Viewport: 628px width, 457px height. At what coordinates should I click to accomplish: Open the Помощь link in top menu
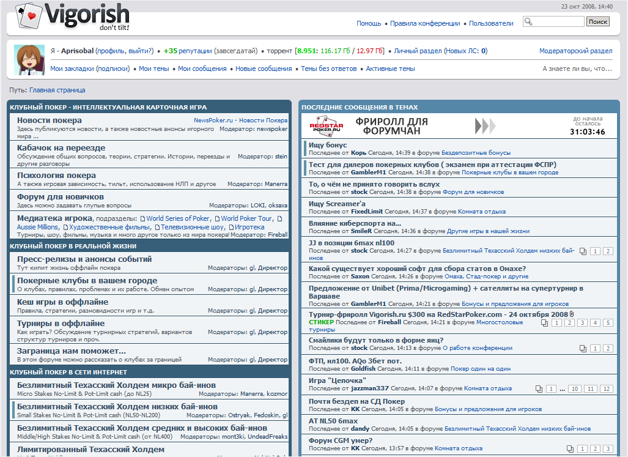[369, 23]
